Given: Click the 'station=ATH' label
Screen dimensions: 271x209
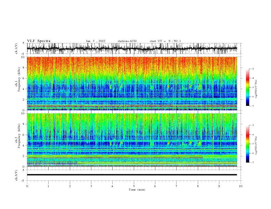Looking at the screenshot, I should (127, 41).
